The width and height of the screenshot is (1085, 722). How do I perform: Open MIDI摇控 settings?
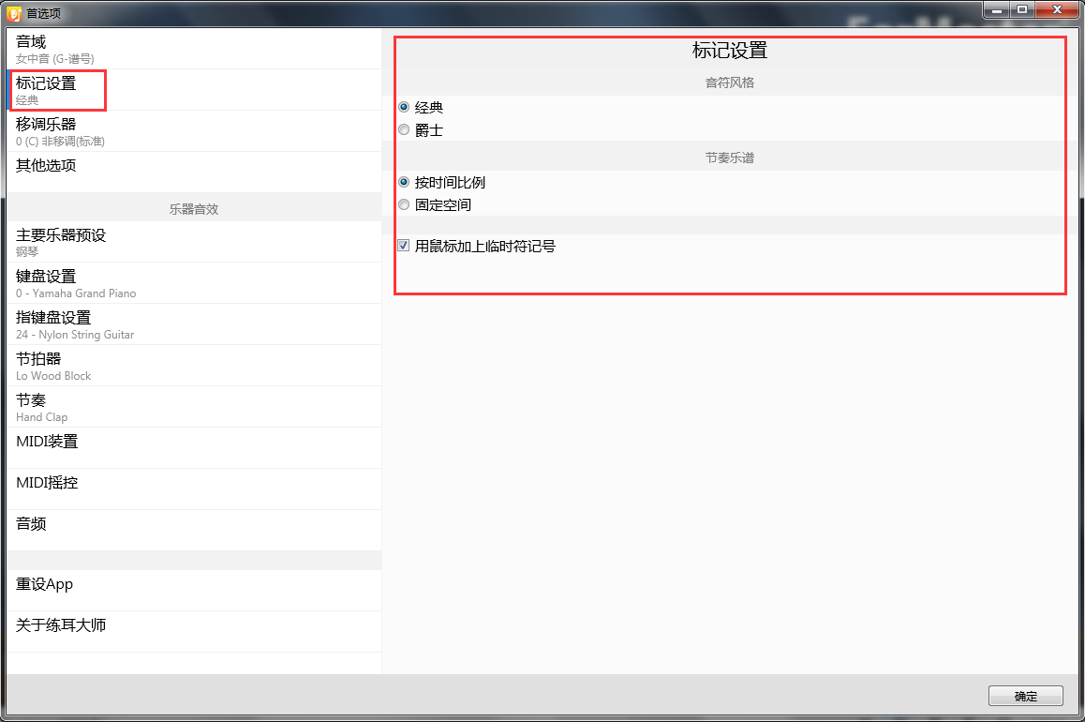193,484
